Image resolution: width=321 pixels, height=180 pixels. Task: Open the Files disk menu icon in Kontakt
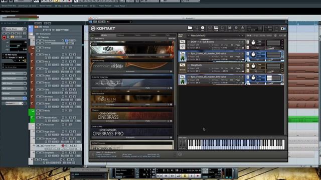229,28
